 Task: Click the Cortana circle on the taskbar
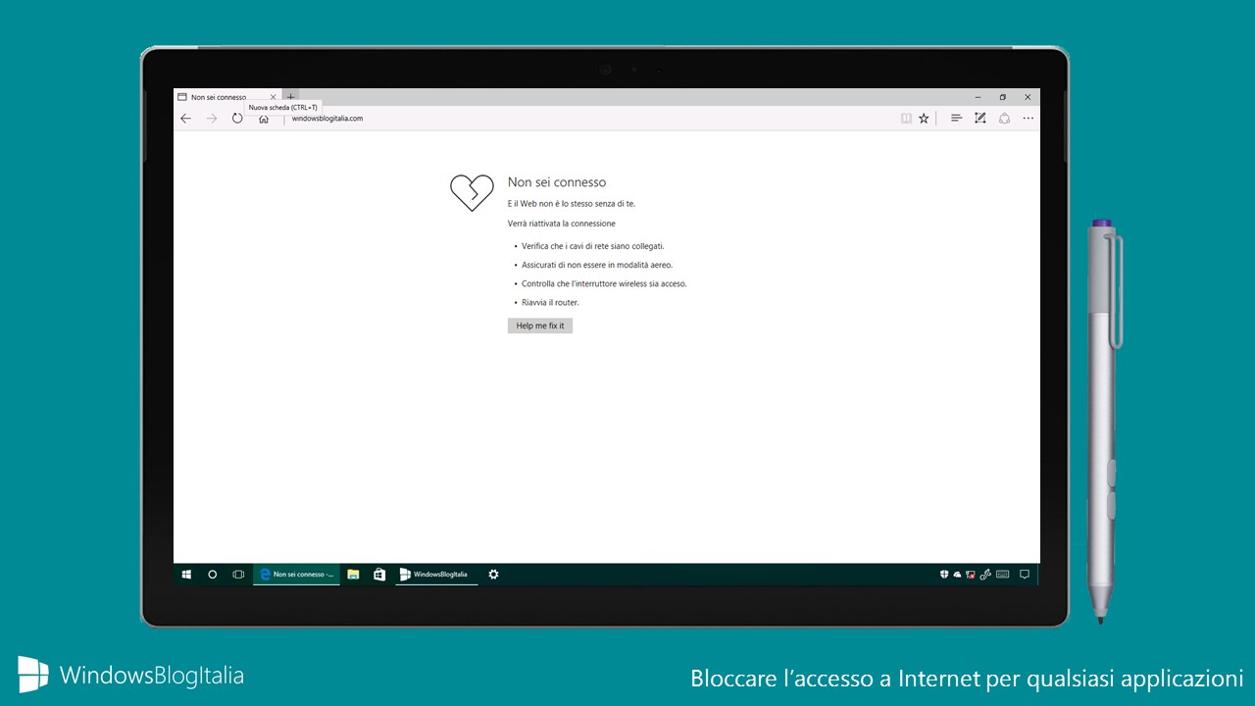point(213,575)
